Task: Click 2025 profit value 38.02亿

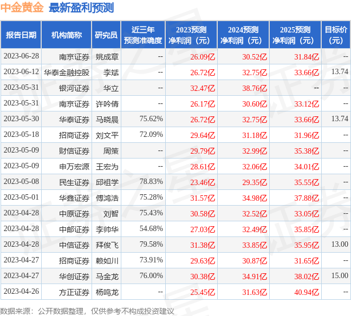Action: (307, 276)
